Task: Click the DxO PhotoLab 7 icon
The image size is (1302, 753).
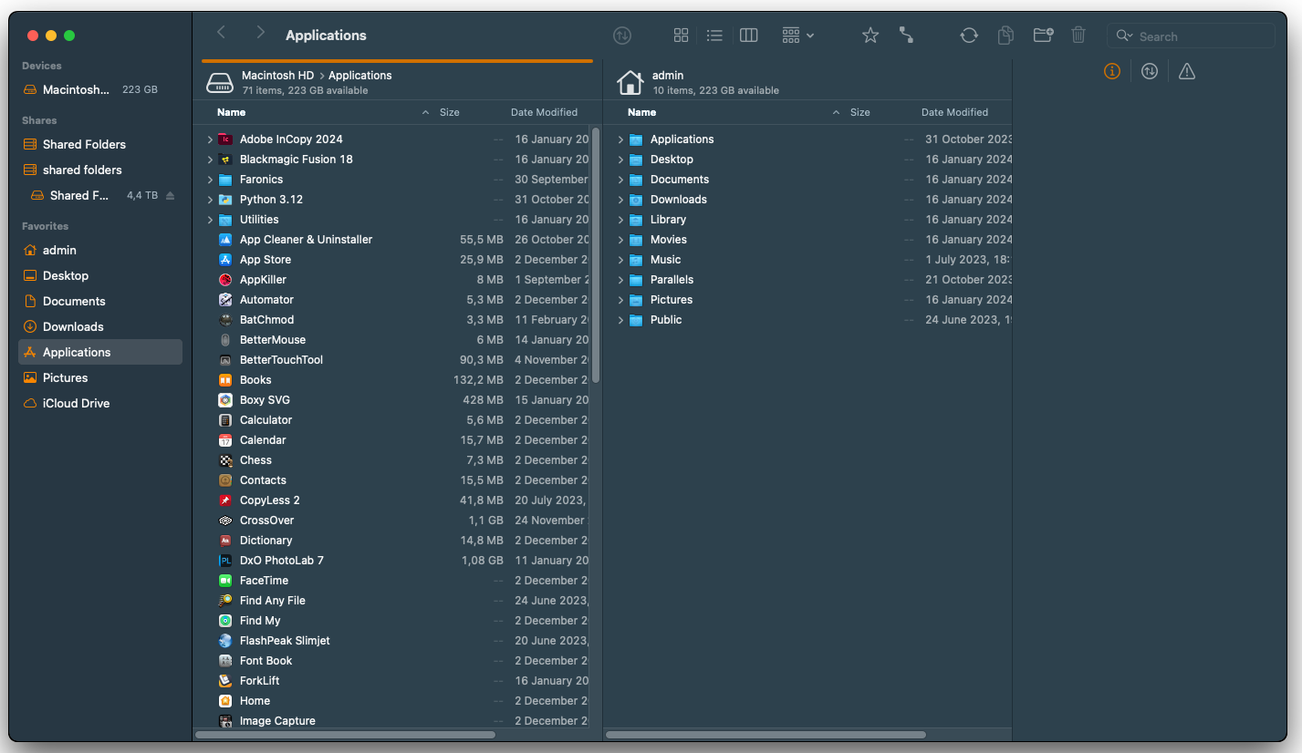Action: [x=225, y=561]
